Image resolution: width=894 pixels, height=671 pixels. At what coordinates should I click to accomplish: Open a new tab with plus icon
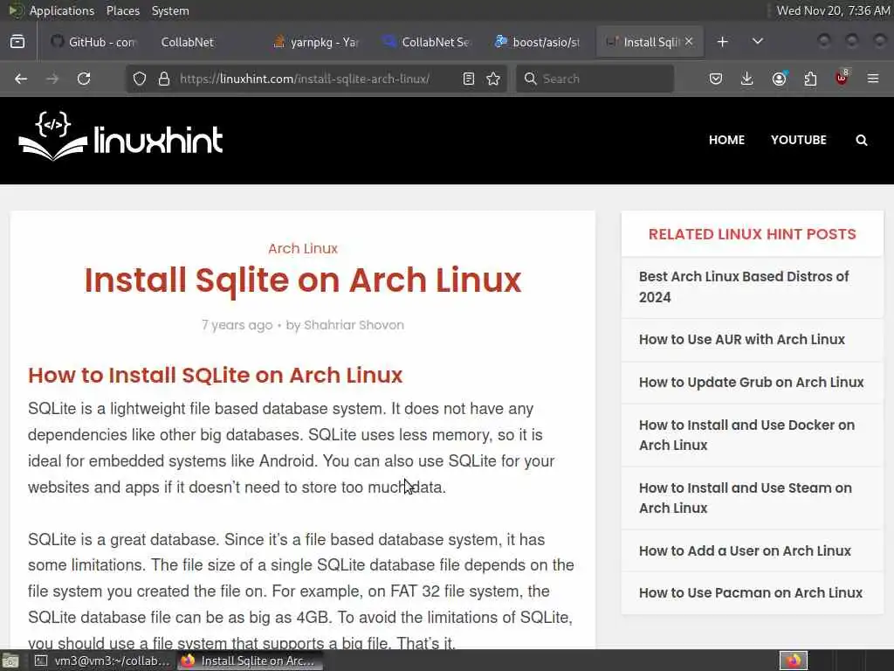[722, 42]
